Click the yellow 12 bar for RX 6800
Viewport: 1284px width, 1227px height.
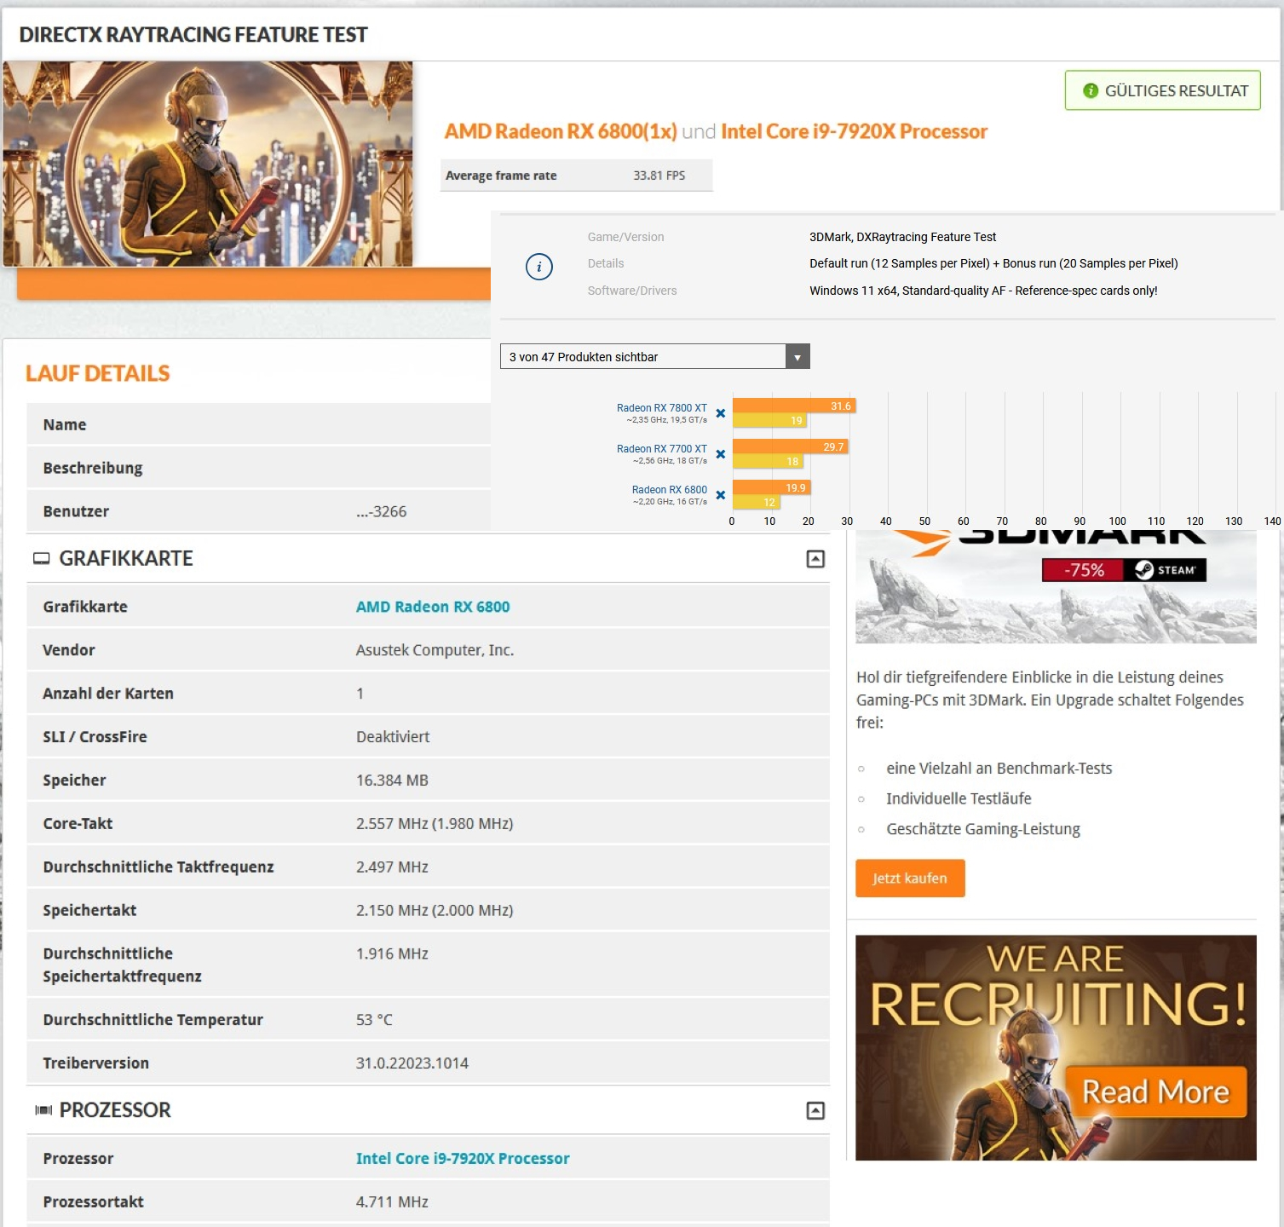point(756,502)
